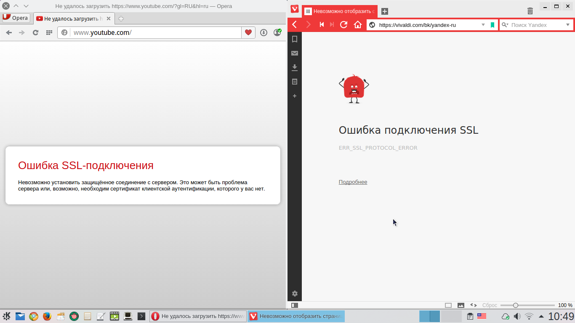Launch Firefox from the taskbar
575x323 pixels.
click(47, 316)
